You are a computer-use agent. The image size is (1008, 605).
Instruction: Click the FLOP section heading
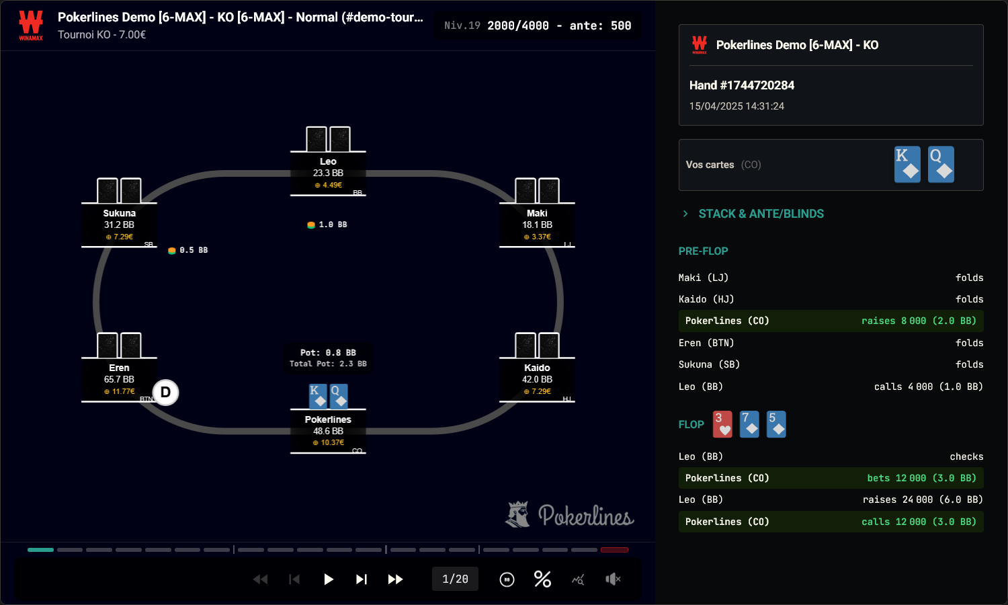click(691, 424)
